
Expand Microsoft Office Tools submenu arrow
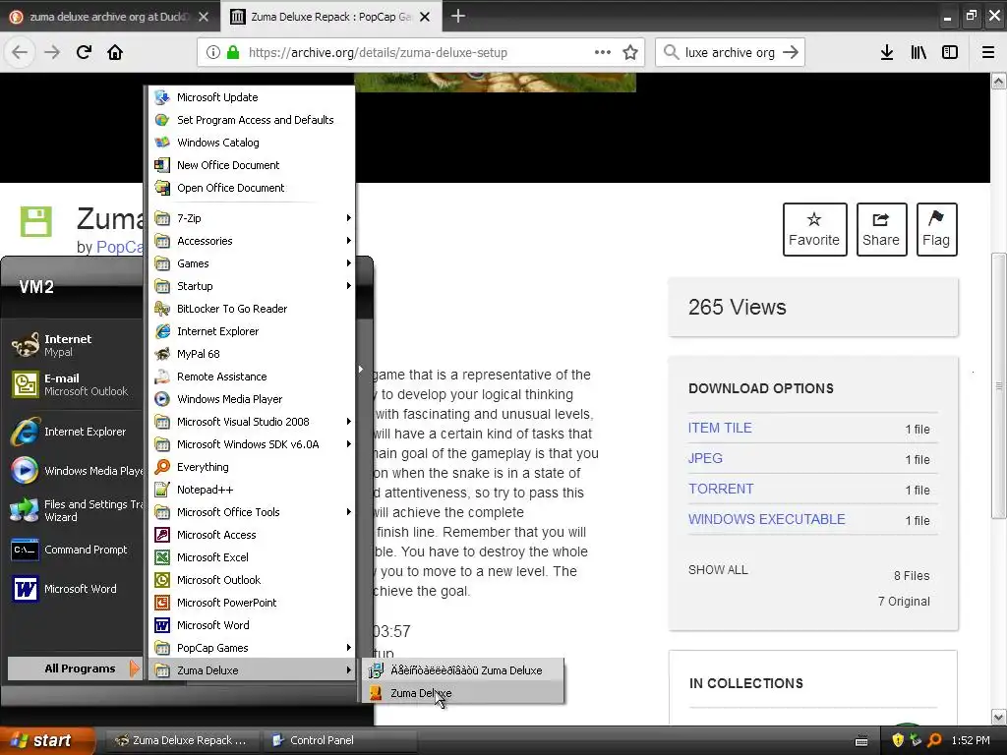pos(349,511)
